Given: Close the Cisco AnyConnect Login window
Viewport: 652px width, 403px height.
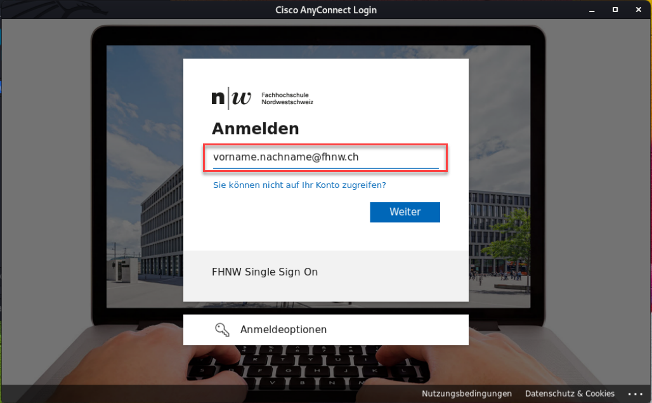Looking at the screenshot, I should (x=638, y=10).
